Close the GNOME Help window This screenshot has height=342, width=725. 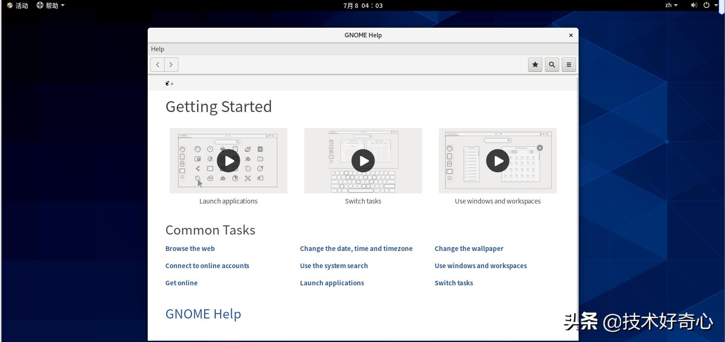[571, 35]
